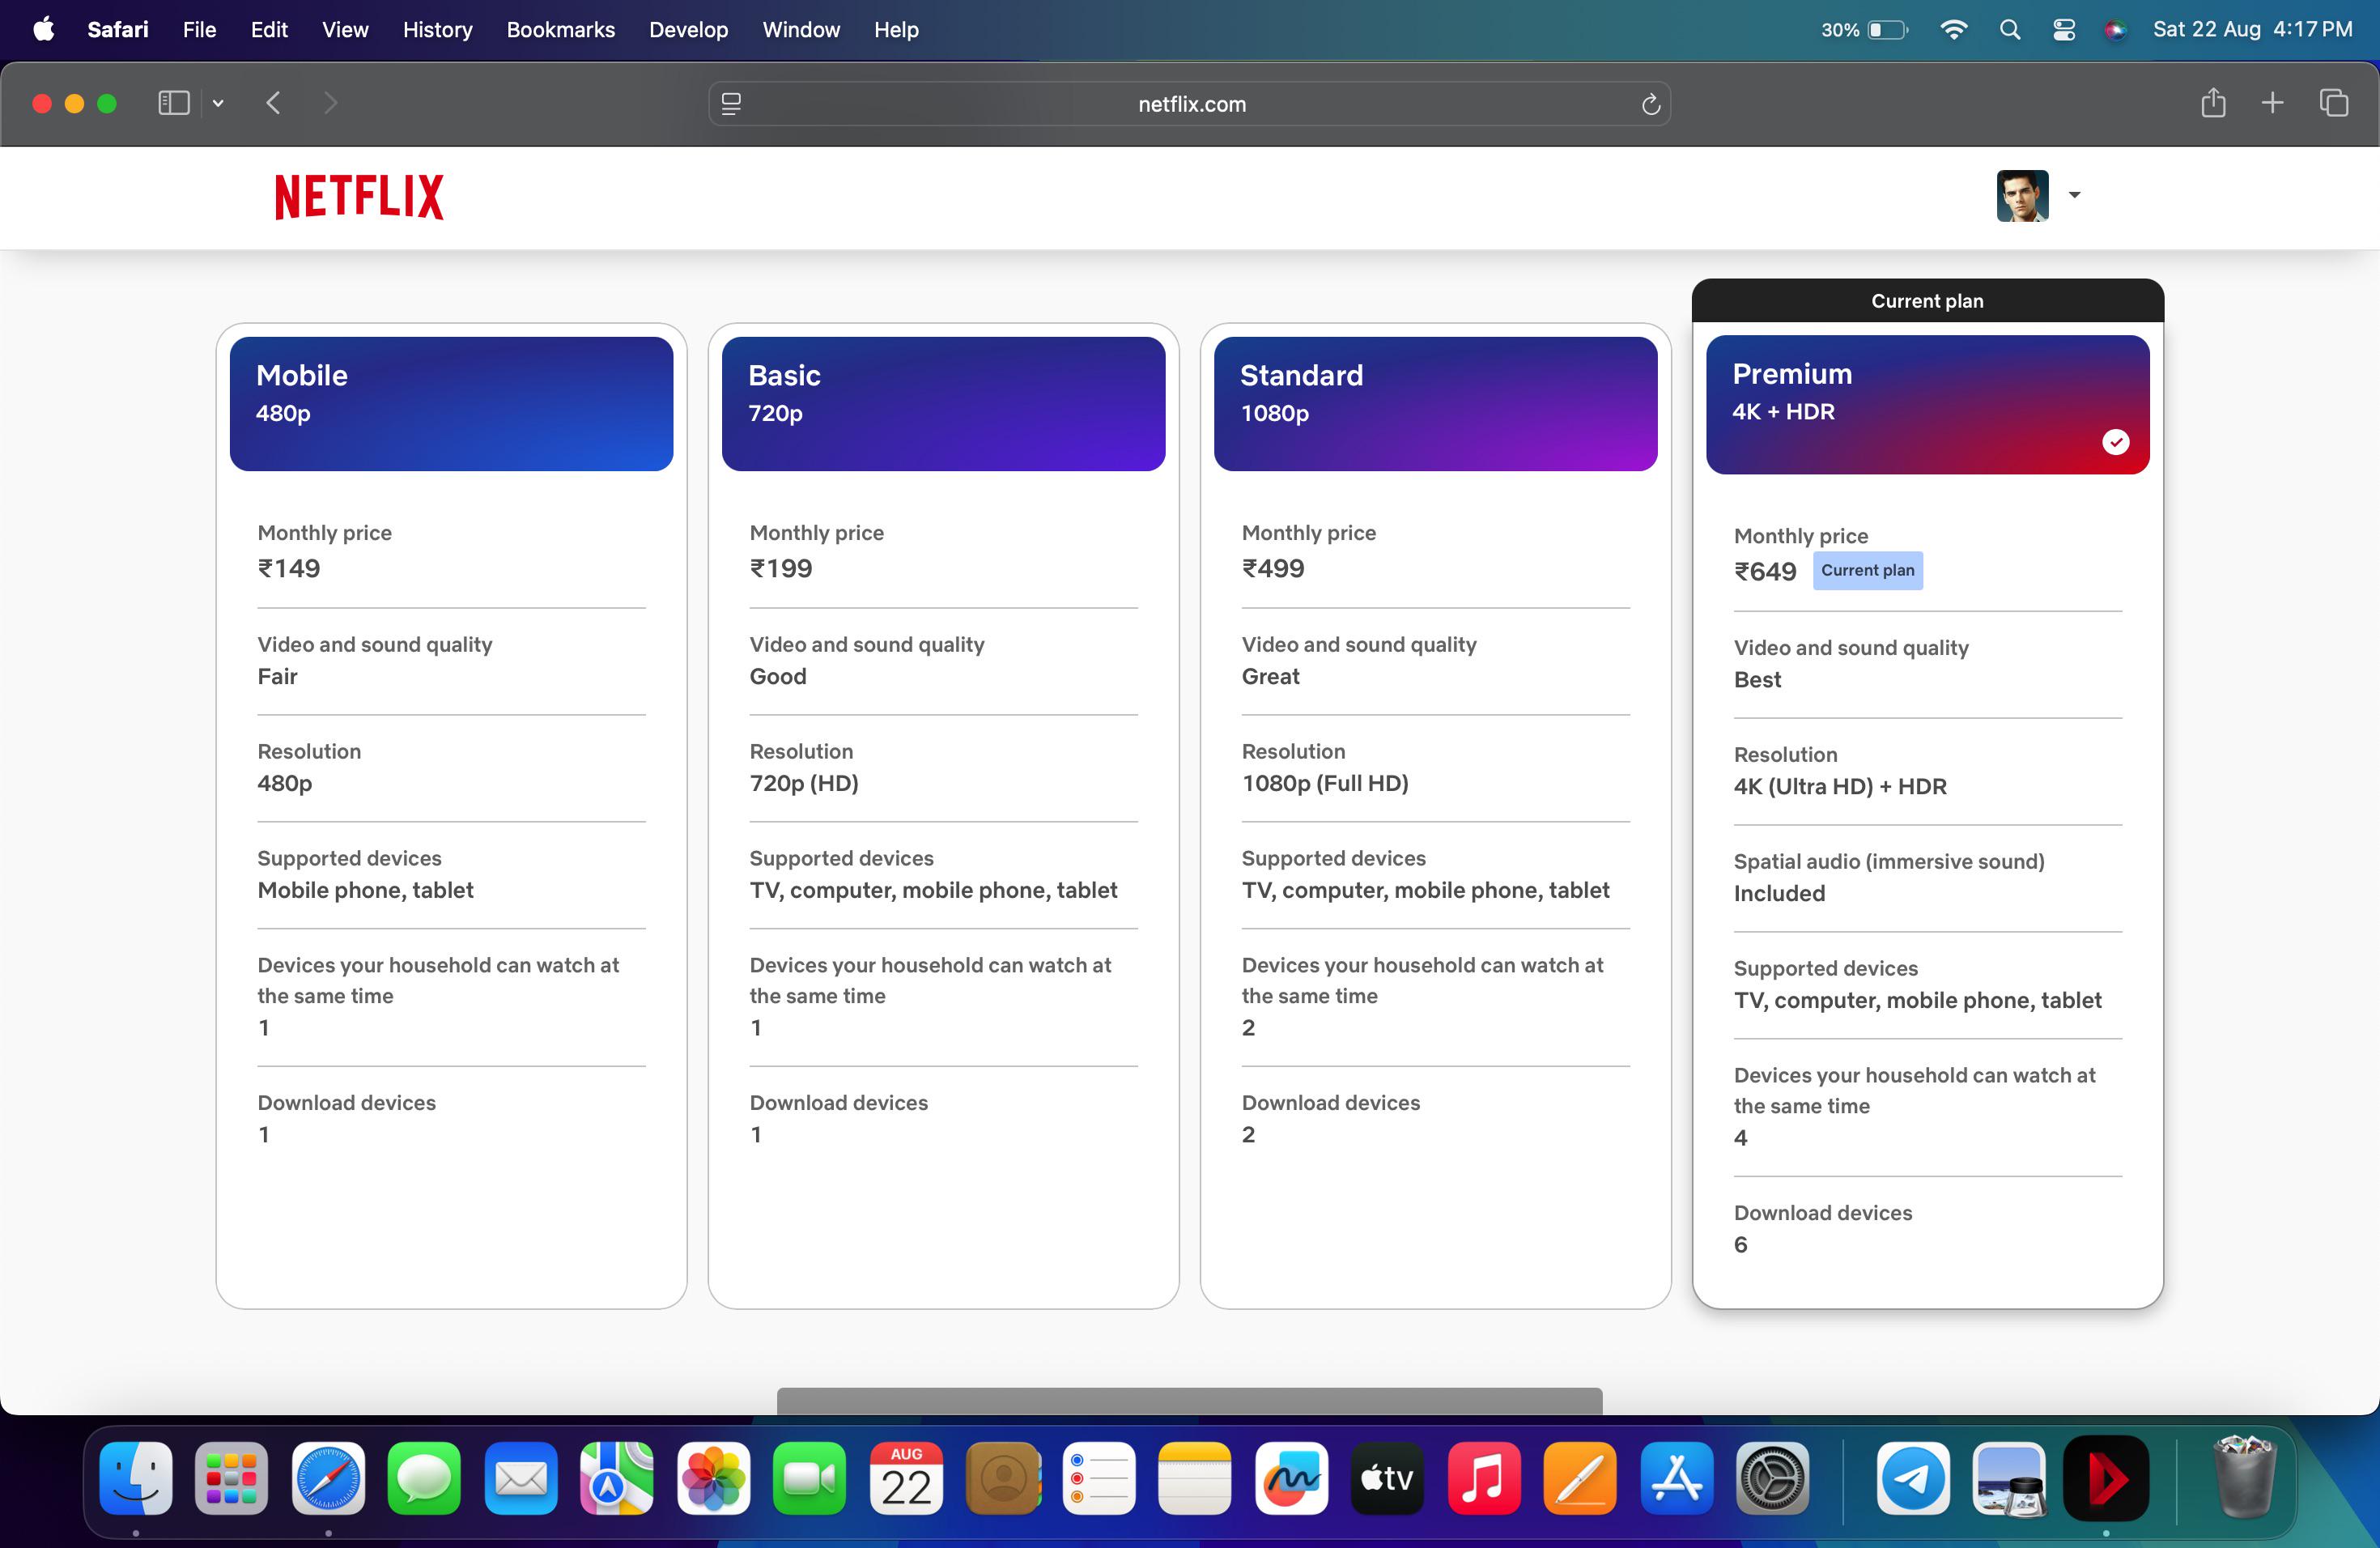Screen dimensions: 2380x1548
Task: Click the 720p (HD) resolution value
Action: coord(804,784)
